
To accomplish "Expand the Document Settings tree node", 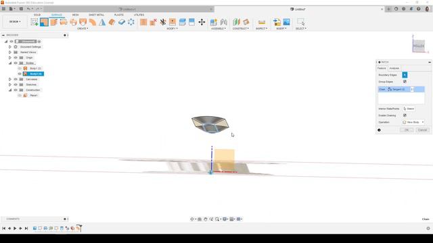I will (x=10, y=47).
